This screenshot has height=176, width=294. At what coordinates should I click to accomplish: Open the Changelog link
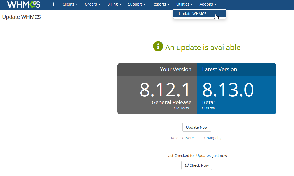[x=213, y=138]
